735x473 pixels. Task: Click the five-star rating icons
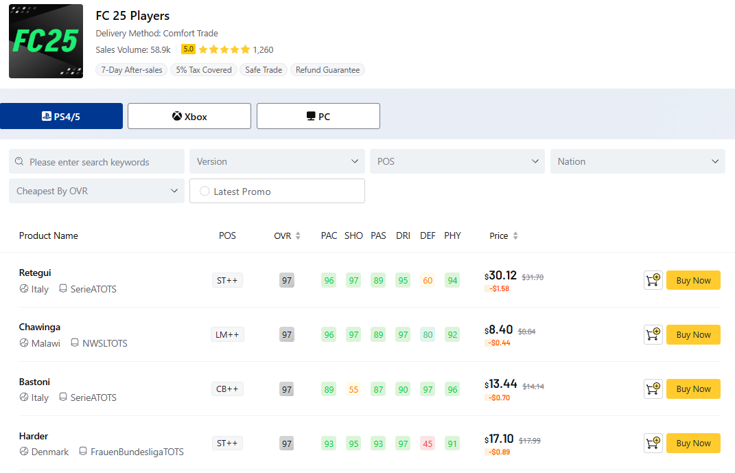tap(224, 49)
